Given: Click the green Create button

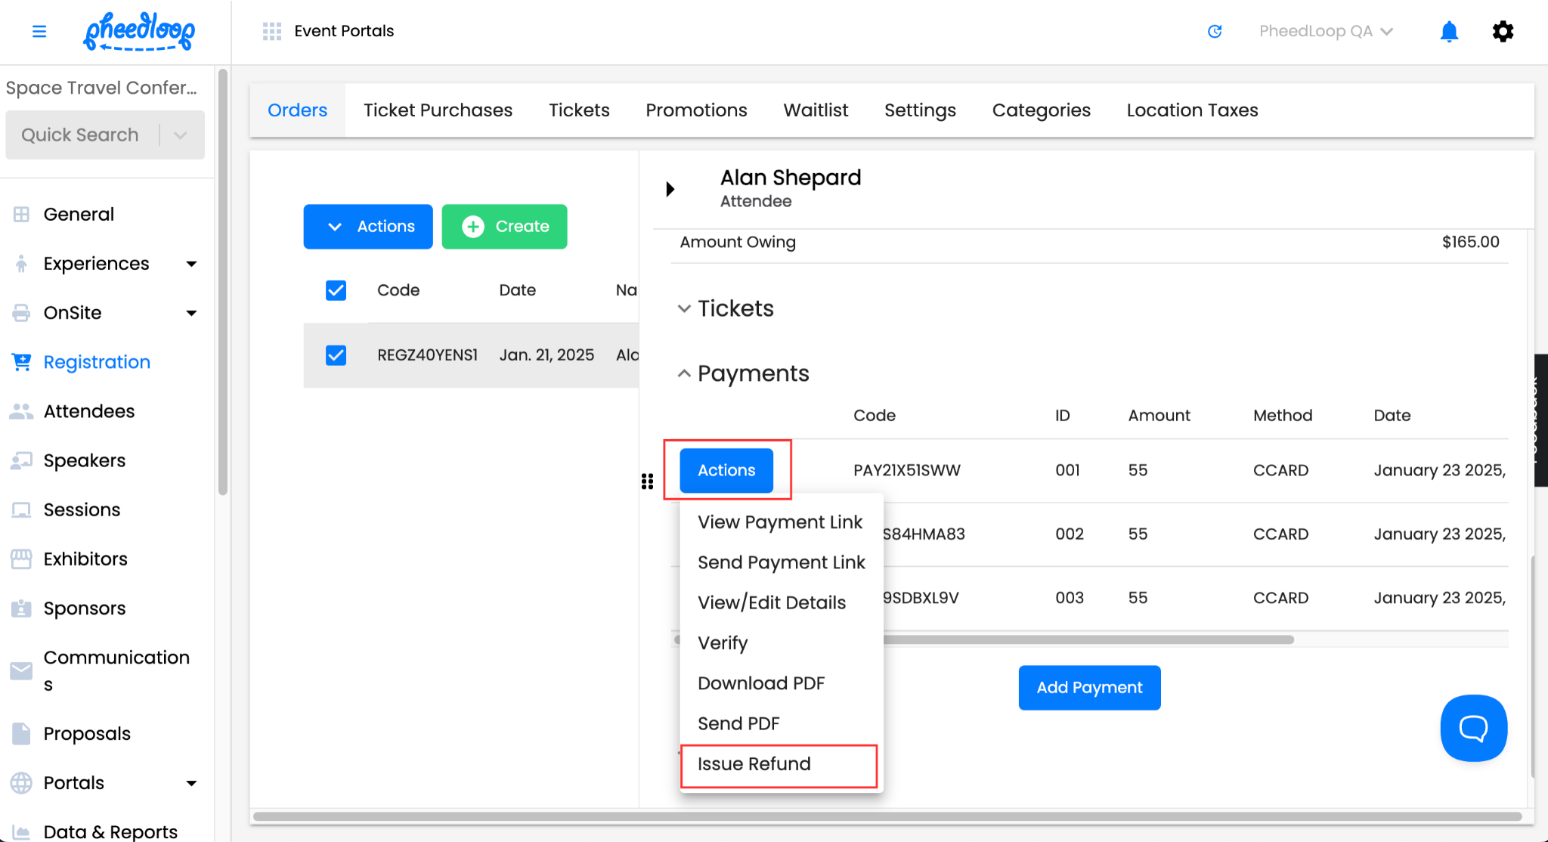Looking at the screenshot, I should pyautogui.click(x=504, y=227).
